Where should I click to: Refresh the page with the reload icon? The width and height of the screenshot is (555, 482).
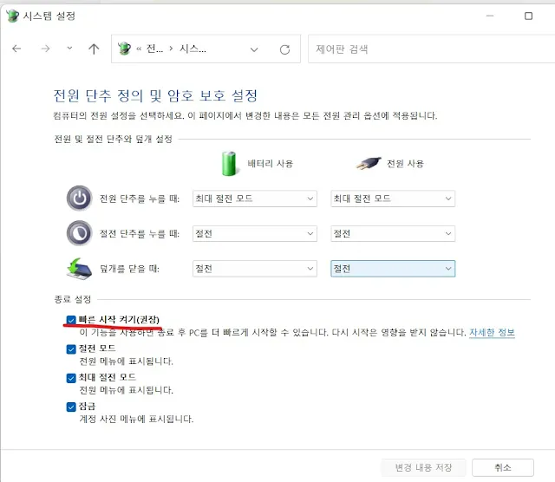[x=284, y=49]
